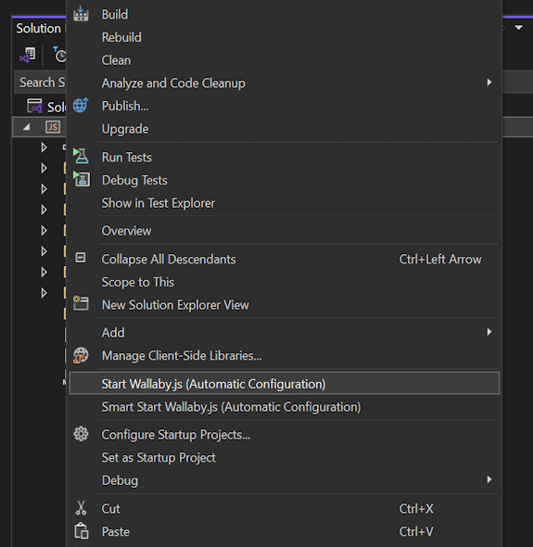533x547 pixels.
Task: Expand the Add submenu arrow
Action: [x=489, y=332]
